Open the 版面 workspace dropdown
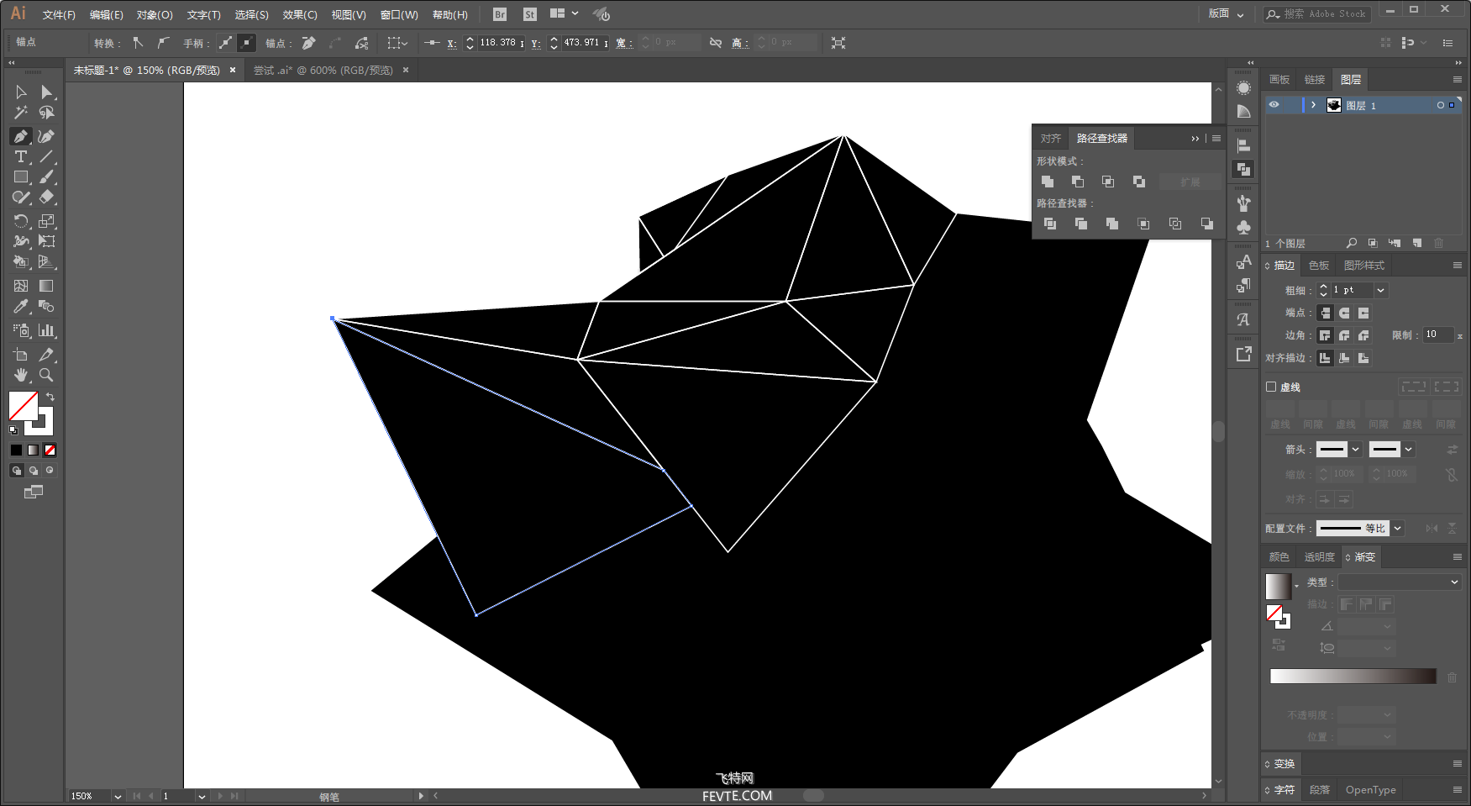 pyautogui.click(x=1226, y=14)
